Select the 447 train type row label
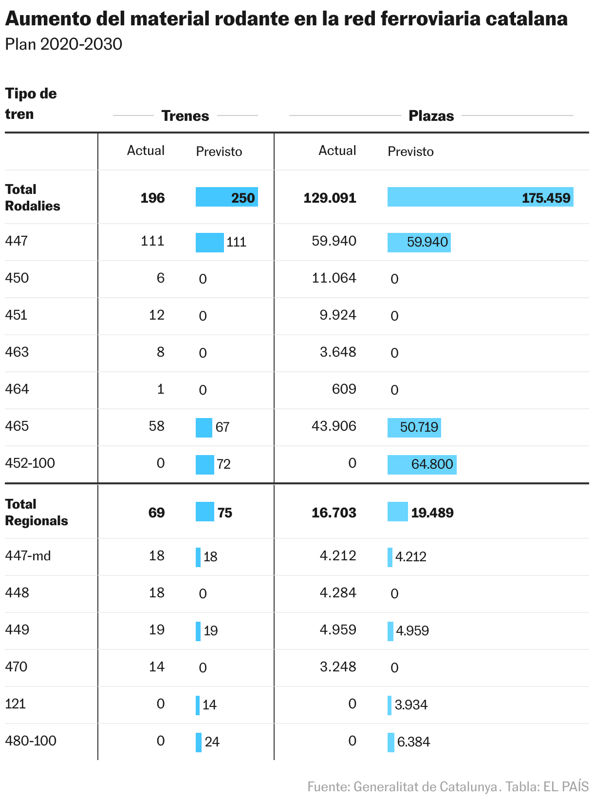The image size is (594, 801). coord(17,241)
